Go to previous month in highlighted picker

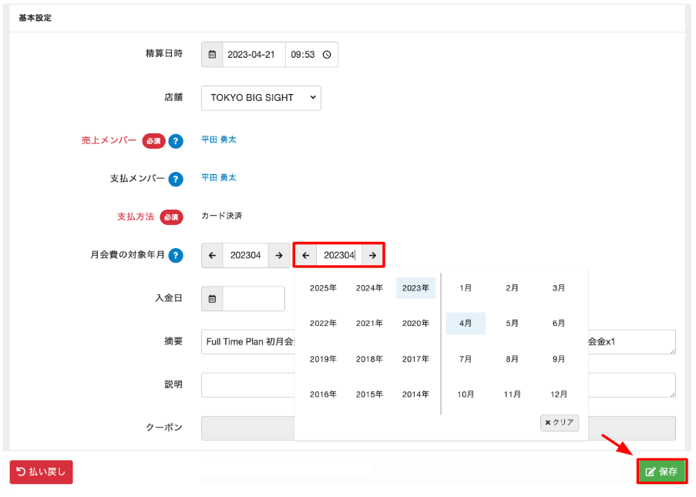[x=306, y=255]
